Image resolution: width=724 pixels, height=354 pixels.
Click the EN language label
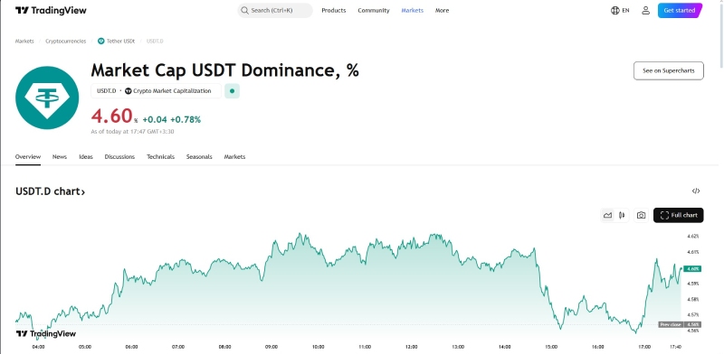pyautogui.click(x=625, y=10)
